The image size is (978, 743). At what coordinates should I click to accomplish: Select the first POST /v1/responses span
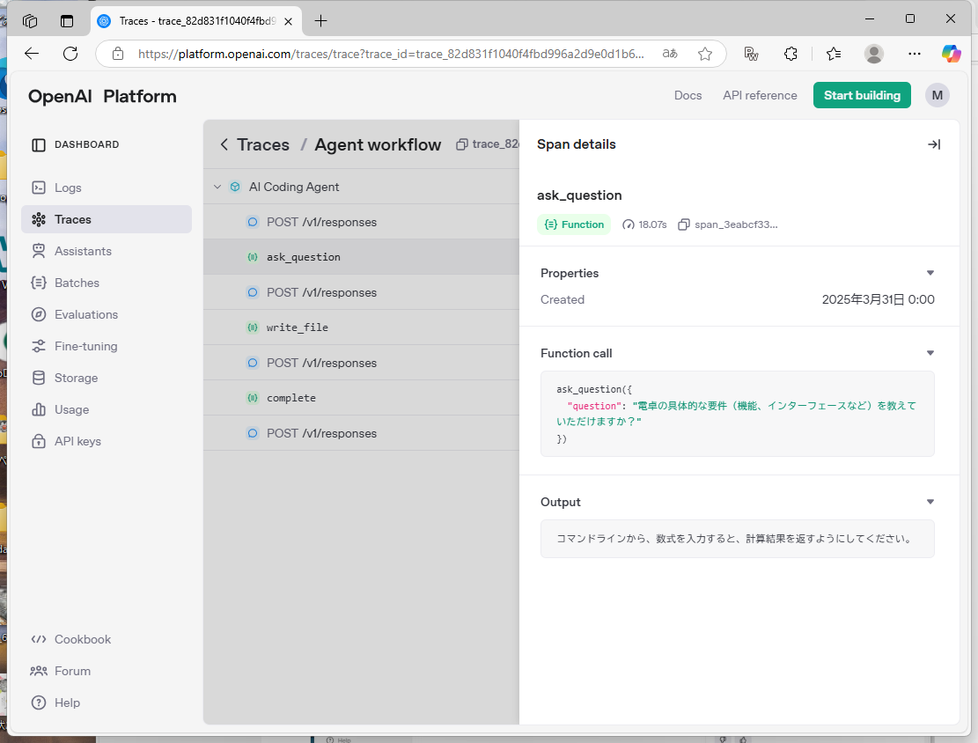361,222
